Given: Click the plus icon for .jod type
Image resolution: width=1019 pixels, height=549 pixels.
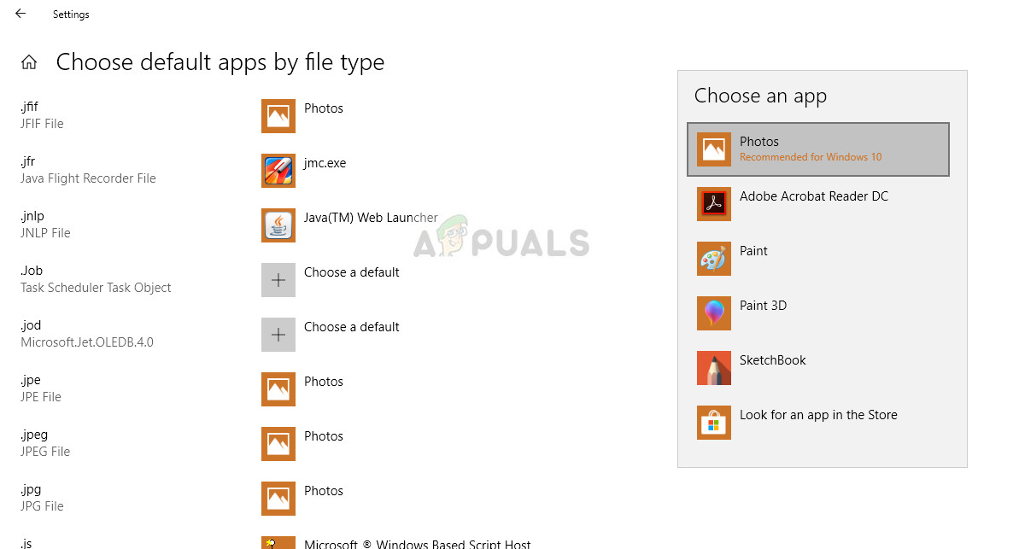Looking at the screenshot, I should (278, 335).
